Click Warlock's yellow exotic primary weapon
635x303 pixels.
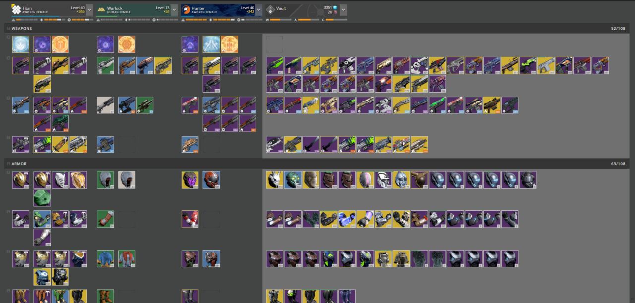pos(163,65)
